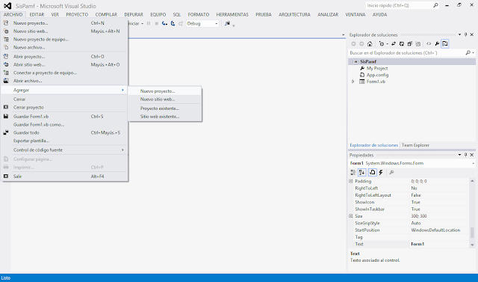Click Guardar Form1.vb disk icon
This screenshot has height=282, width=478.
tap(6, 116)
